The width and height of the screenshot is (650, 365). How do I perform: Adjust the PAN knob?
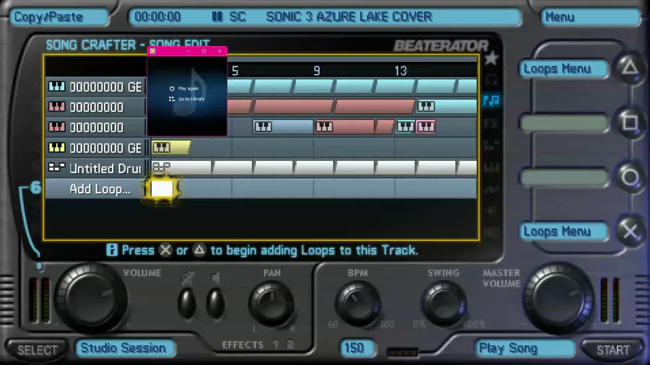(x=272, y=303)
